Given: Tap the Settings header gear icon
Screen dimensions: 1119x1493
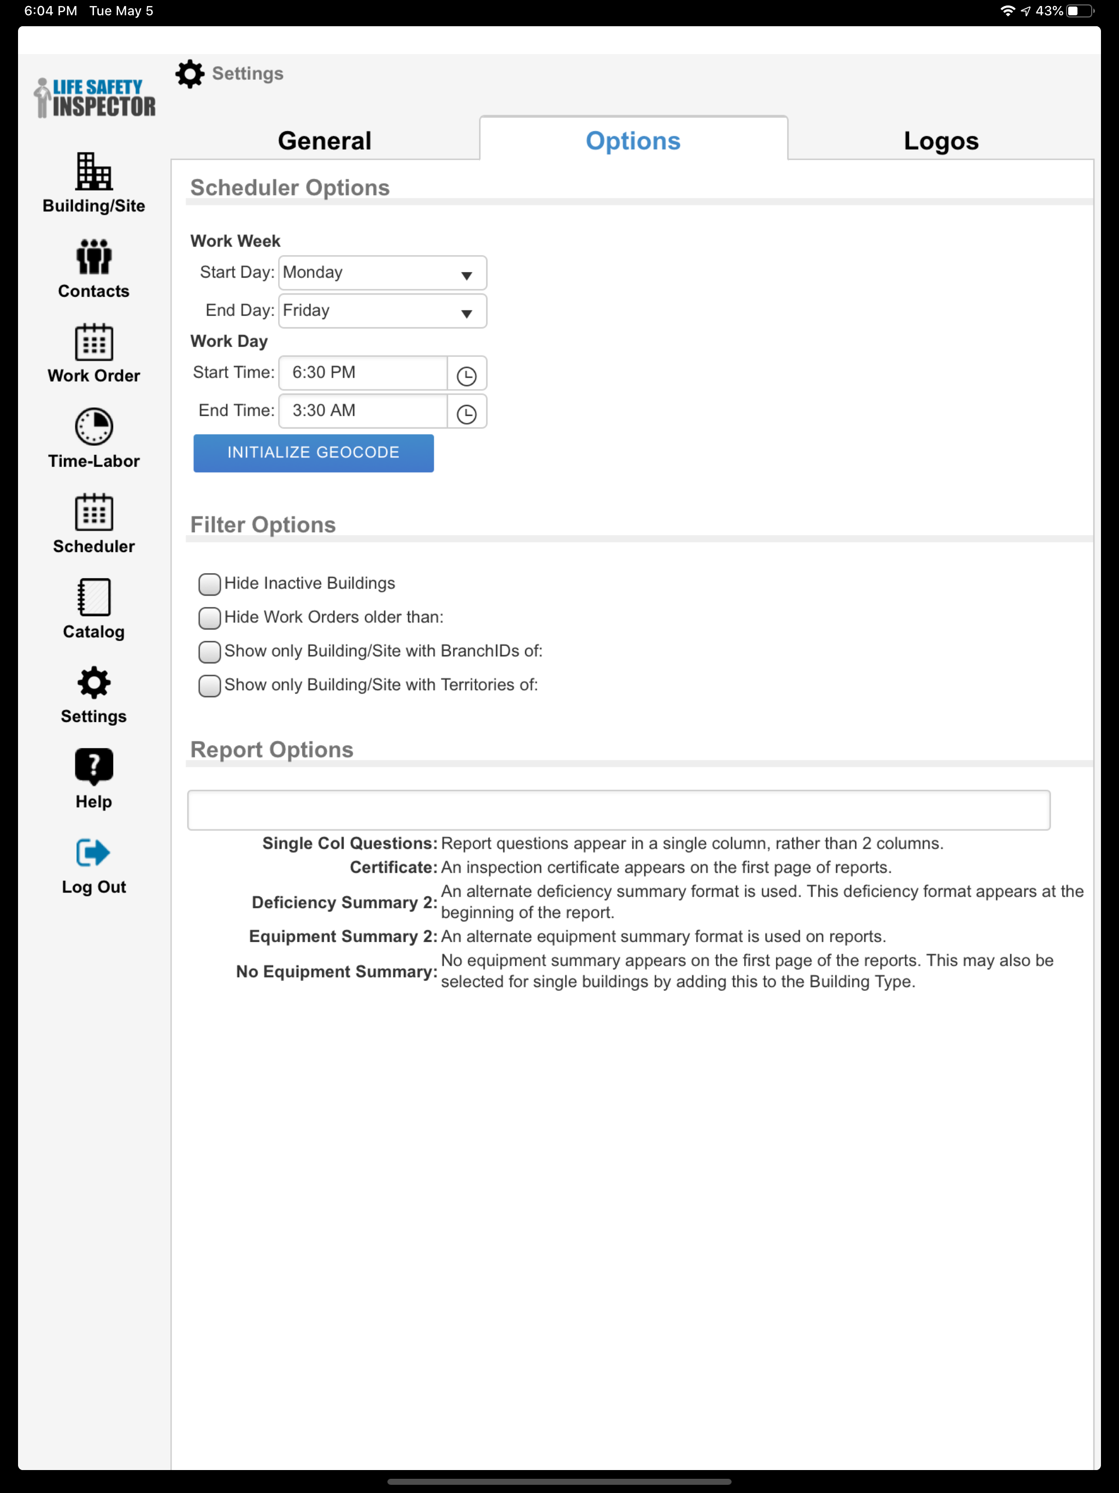Looking at the screenshot, I should pyautogui.click(x=190, y=74).
